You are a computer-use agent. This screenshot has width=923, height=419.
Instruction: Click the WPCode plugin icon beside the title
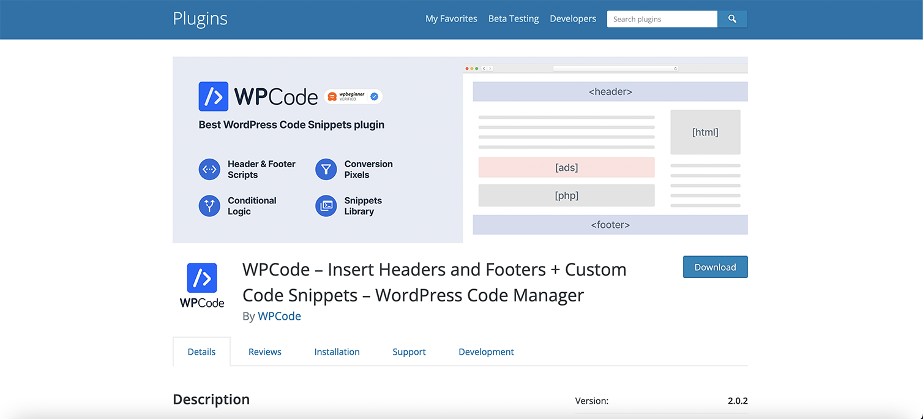tap(202, 285)
